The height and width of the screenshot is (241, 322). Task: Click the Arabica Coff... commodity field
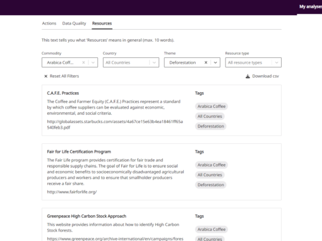69,62
